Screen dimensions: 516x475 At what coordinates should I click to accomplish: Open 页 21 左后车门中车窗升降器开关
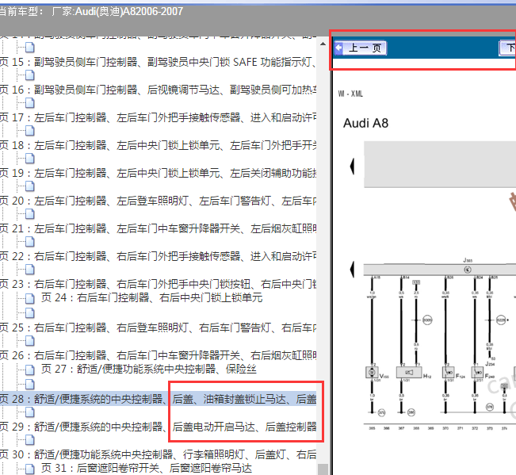[158, 228]
